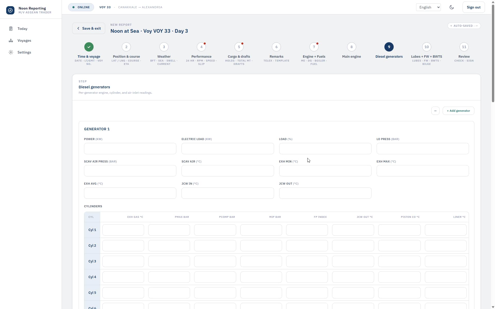The image size is (495, 309).
Task: Toggle dark mode via the moon icon
Action: click(x=452, y=7)
